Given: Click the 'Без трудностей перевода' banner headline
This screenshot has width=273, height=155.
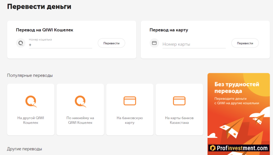Looking at the screenshot, I should [237, 87].
